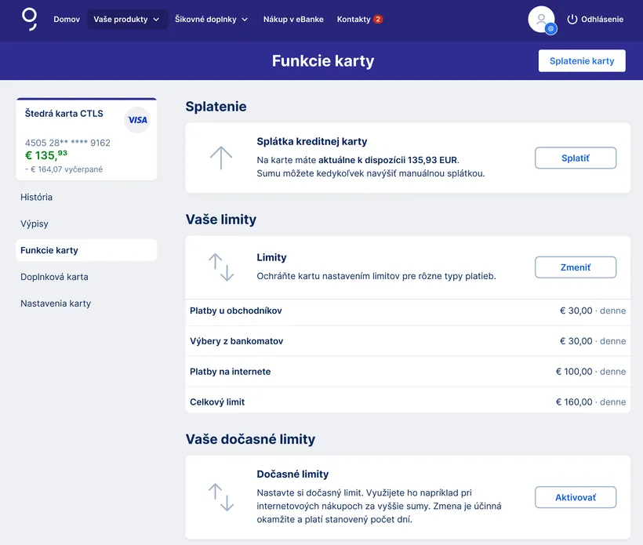Select Výpisy in the sidebar

coord(35,223)
